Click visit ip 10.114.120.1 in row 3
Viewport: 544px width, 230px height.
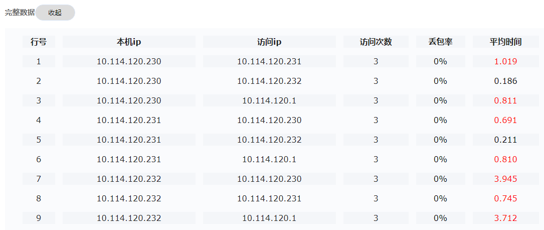point(269,101)
